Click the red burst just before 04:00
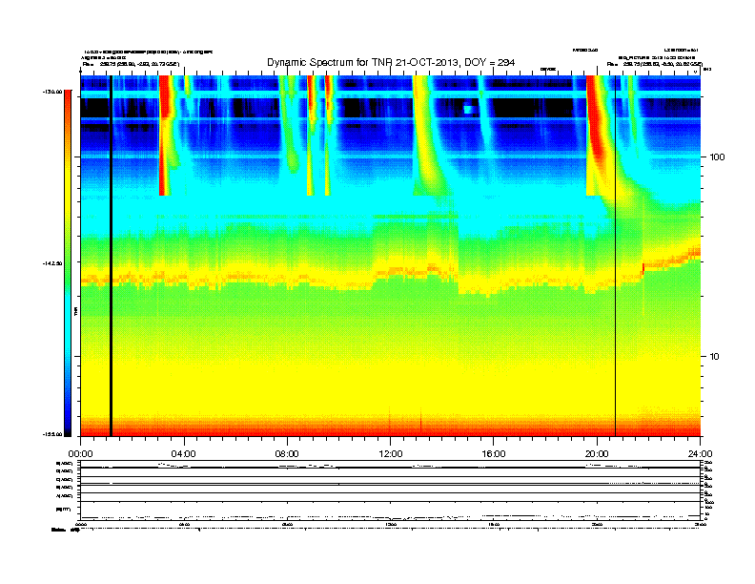Screen dimensions: 755x584 pos(165,135)
